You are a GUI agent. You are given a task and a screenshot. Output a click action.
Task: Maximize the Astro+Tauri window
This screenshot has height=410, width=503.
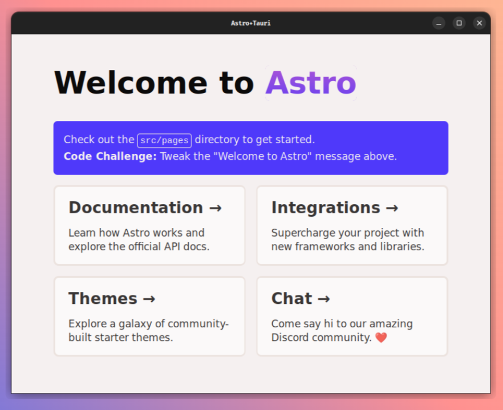pyautogui.click(x=459, y=23)
